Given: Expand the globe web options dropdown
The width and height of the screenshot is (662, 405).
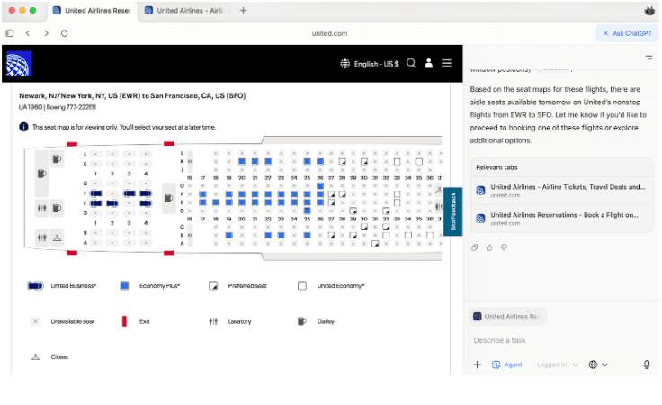Looking at the screenshot, I should click(598, 364).
